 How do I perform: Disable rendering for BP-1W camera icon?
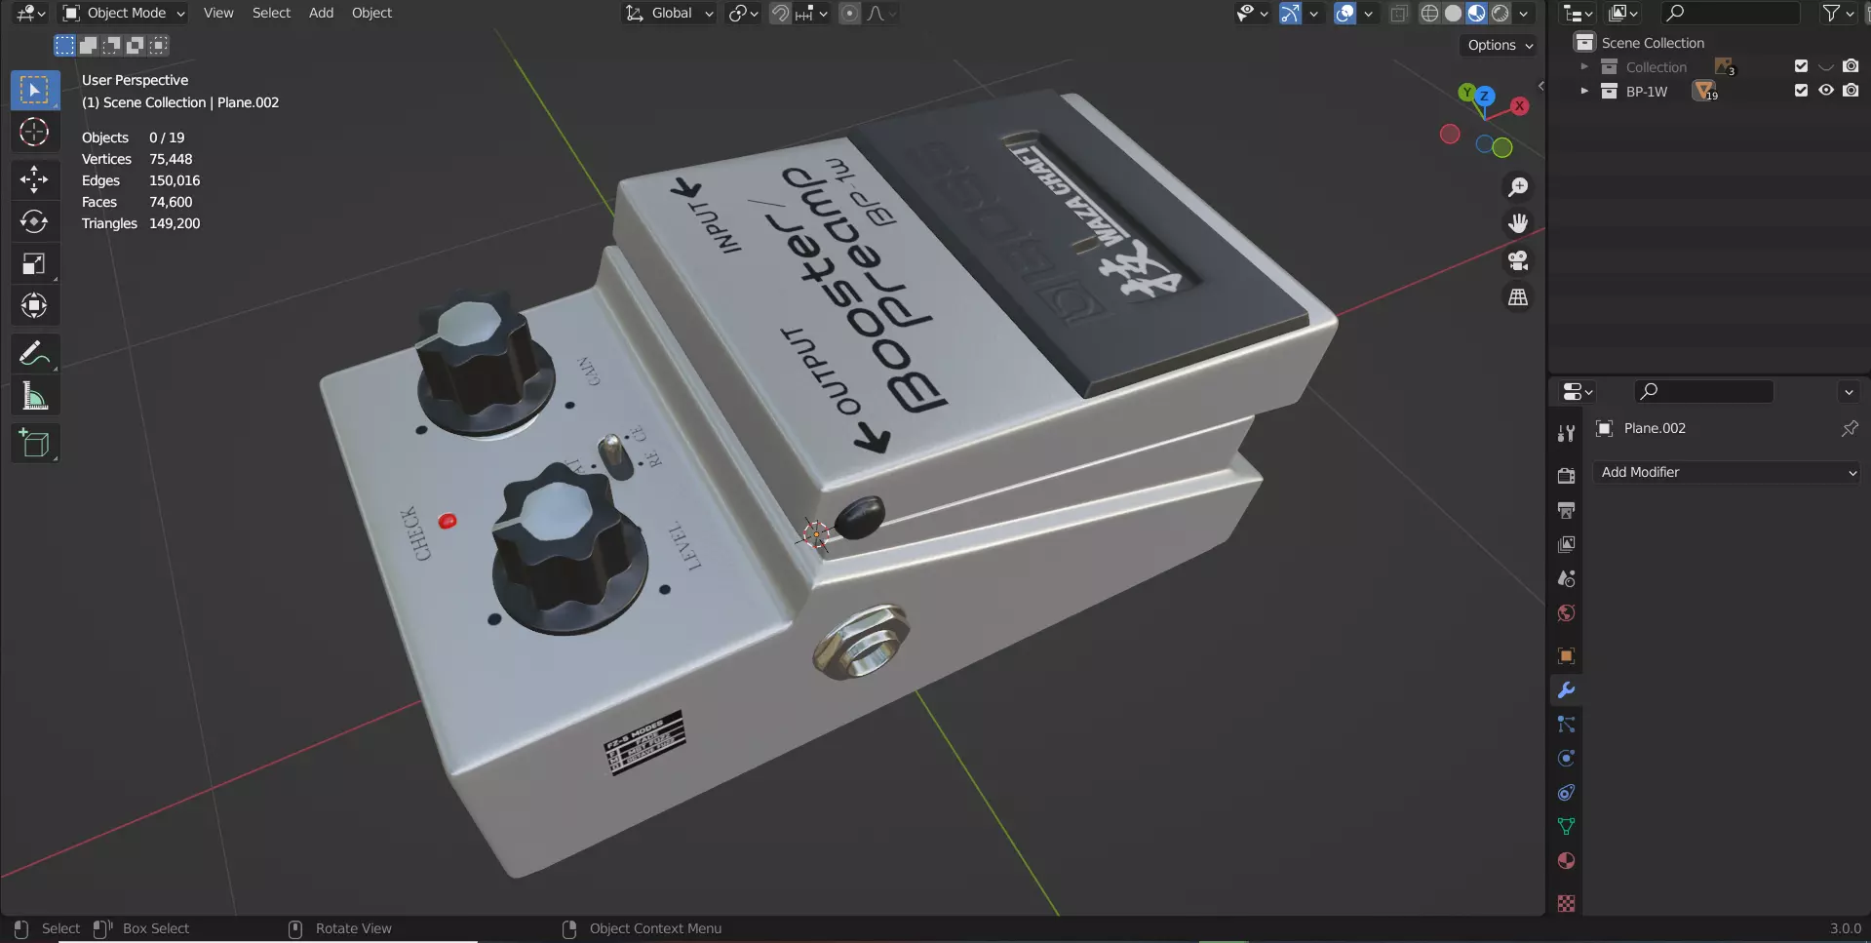coord(1851,90)
